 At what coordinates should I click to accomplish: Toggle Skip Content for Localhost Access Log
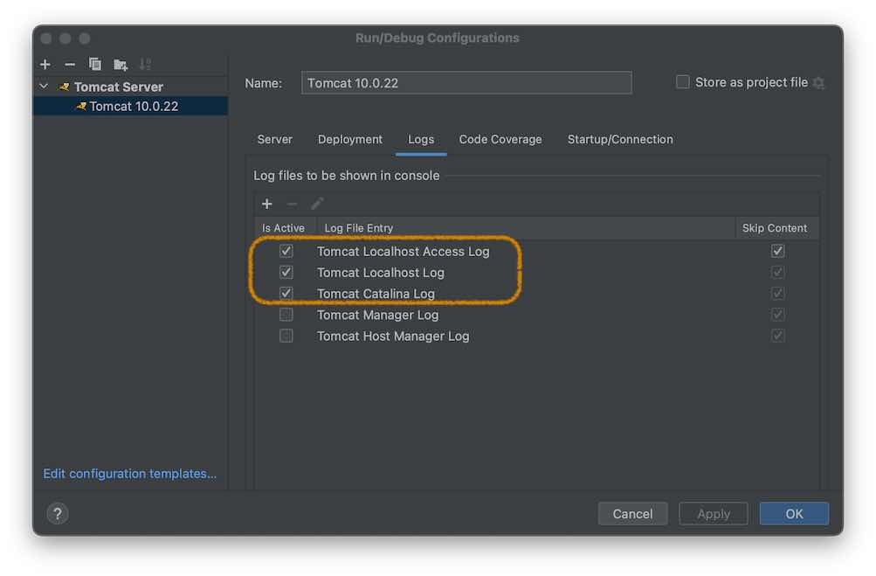click(777, 251)
